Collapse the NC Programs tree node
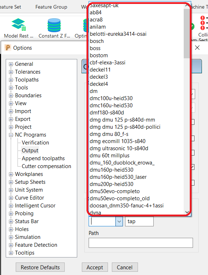This screenshot has height=275, width=208. (x=11, y=135)
